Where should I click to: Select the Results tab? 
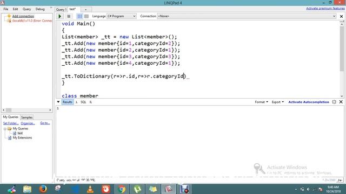(67, 102)
